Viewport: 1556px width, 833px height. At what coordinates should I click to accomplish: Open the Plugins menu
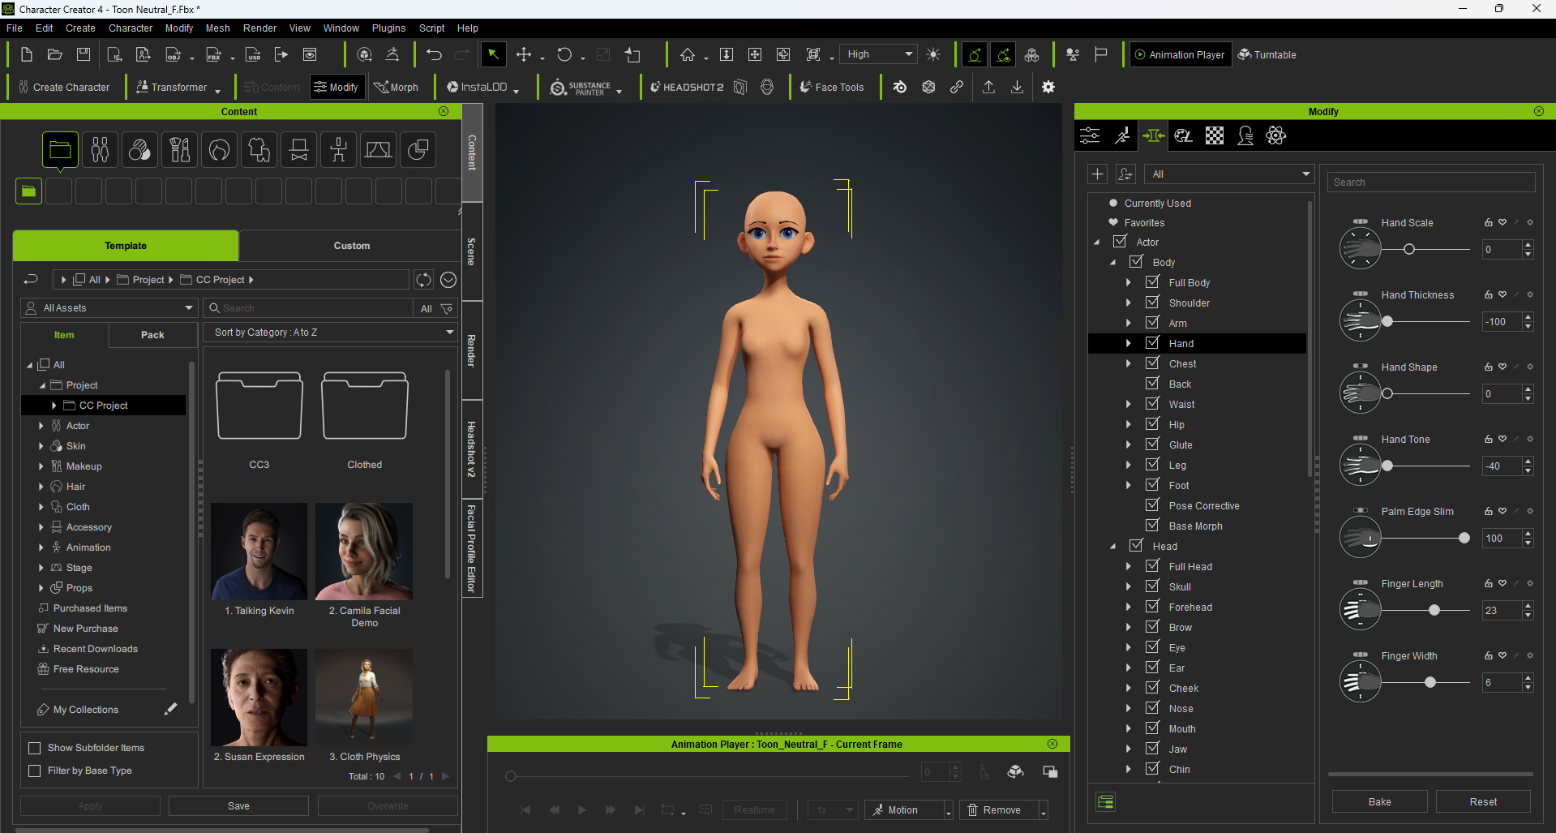(x=388, y=28)
